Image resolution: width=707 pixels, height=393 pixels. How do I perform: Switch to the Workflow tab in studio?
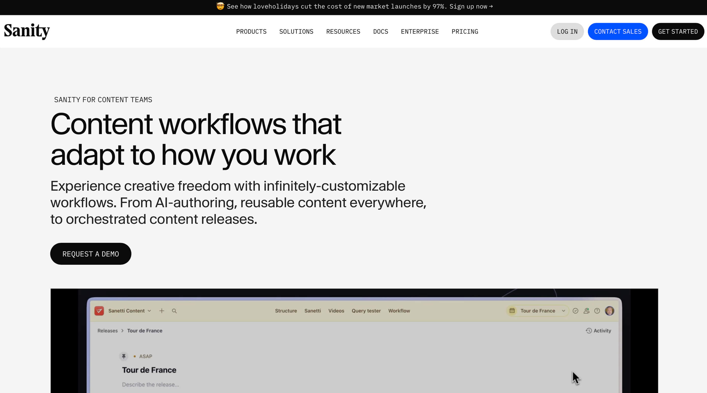coord(399,311)
